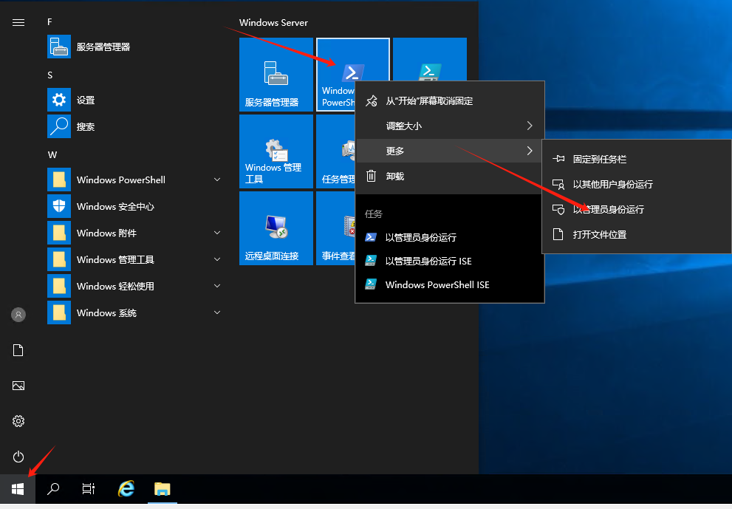Viewport: 732px width, 509px height.
Task: Expand the Windows 系统 chevron
Action: click(217, 313)
